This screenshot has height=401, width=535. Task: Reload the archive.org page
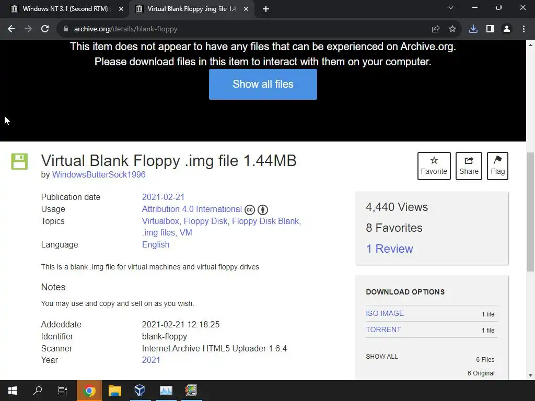point(45,29)
